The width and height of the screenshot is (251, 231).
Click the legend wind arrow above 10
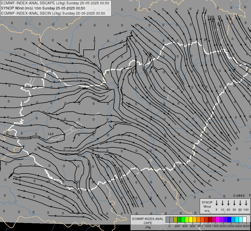pyautogui.click(x=222, y=203)
